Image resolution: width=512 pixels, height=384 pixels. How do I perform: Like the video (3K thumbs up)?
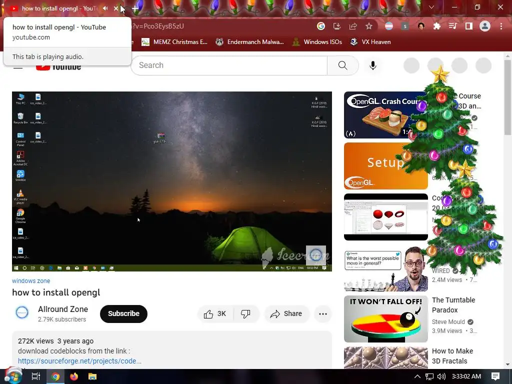tap(215, 314)
